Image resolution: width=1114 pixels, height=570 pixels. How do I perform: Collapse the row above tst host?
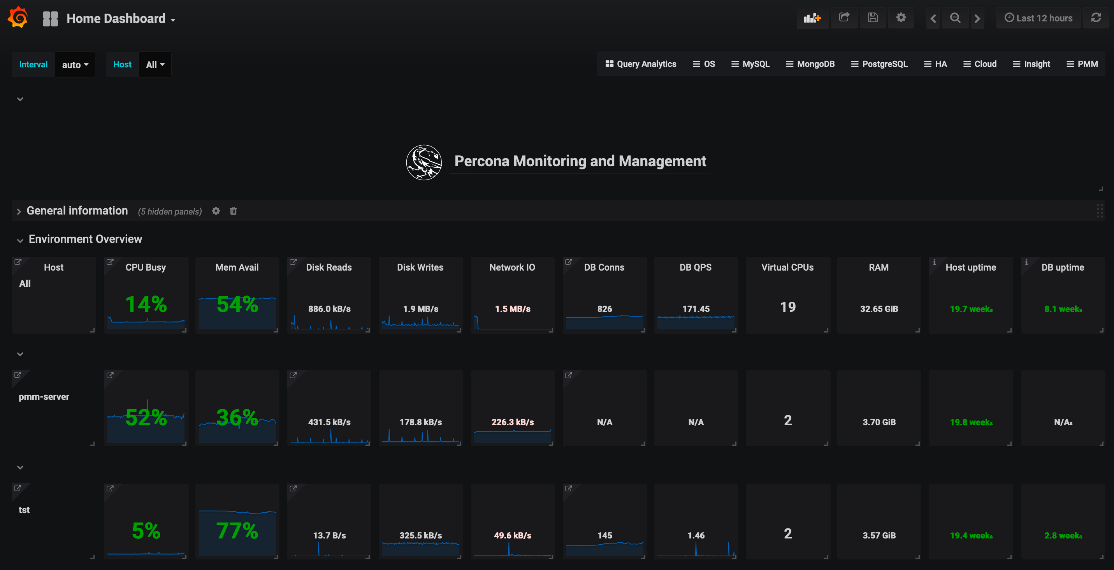click(20, 467)
